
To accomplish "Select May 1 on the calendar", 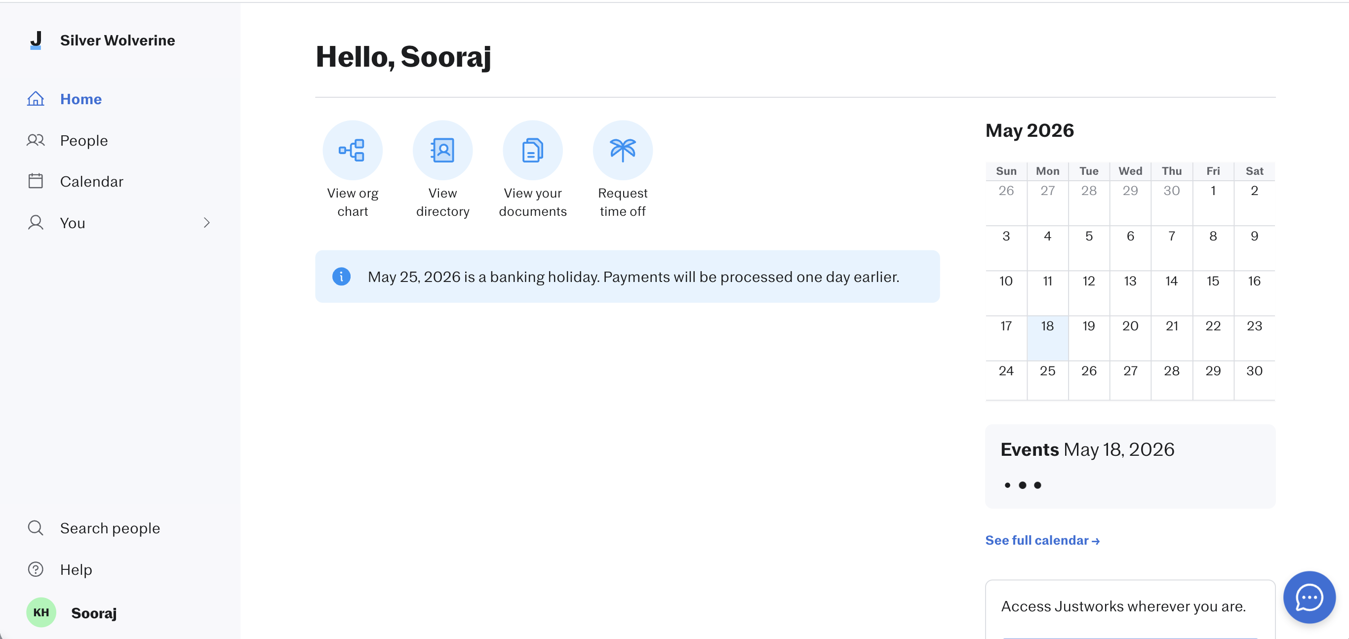I will pyautogui.click(x=1213, y=202).
